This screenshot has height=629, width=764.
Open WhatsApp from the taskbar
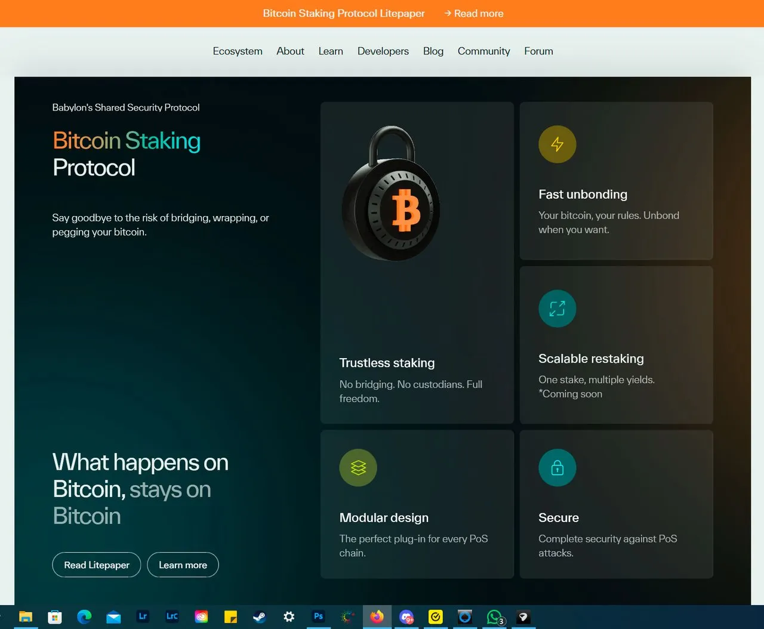tap(495, 617)
